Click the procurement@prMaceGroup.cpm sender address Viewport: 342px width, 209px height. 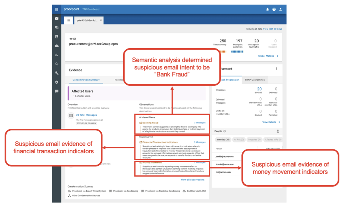click(x=93, y=44)
